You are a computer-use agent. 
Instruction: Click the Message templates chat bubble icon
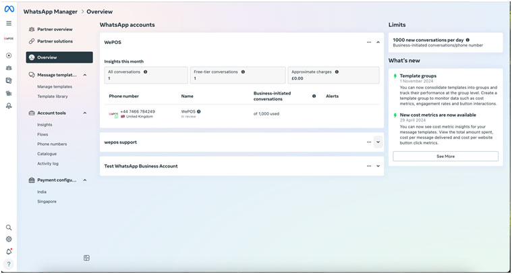32,75
